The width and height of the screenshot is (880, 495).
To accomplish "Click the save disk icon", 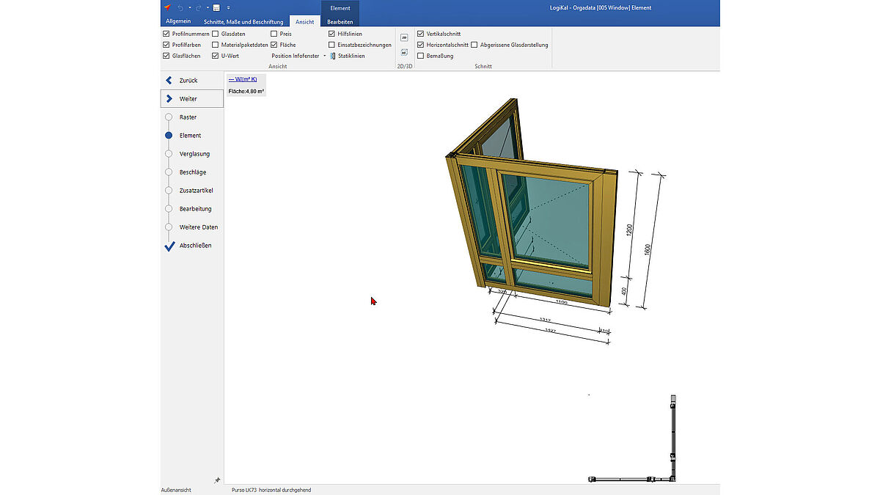I will click(x=217, y=7).
